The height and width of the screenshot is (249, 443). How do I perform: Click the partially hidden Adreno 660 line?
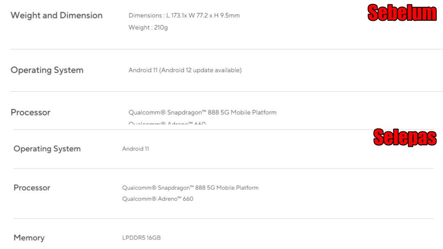[167, 123]
